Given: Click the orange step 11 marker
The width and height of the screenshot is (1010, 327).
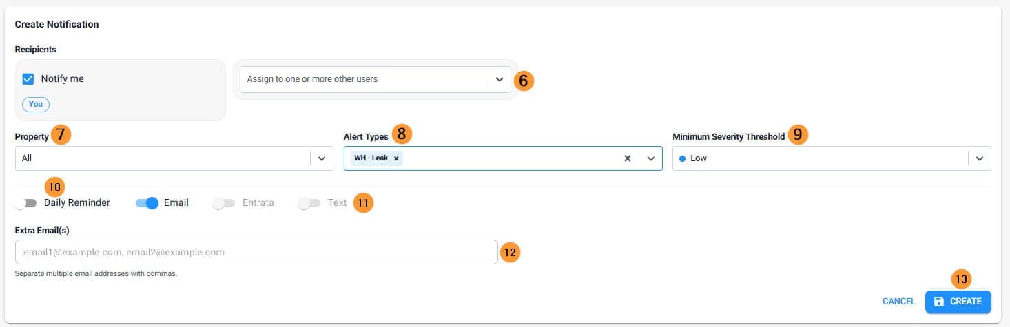Looking at the screenshot, I should (x=362, y=203).
